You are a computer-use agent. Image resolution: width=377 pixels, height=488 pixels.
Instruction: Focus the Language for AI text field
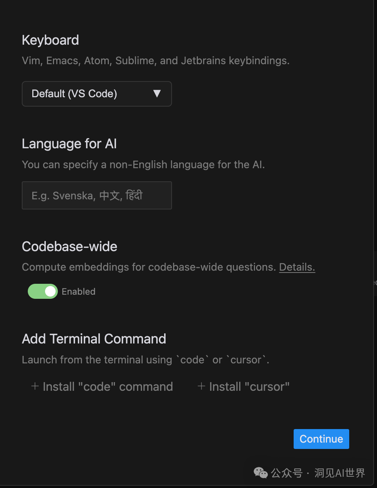pyautogui.click(x=97, y=196)
